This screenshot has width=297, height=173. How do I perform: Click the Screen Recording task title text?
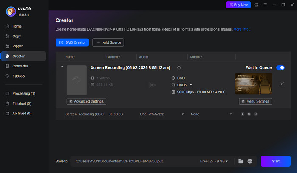[130, 67]
